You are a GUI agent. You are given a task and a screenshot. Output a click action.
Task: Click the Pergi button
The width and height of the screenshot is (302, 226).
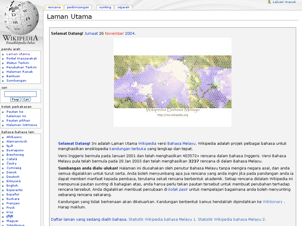pos(15,100)
